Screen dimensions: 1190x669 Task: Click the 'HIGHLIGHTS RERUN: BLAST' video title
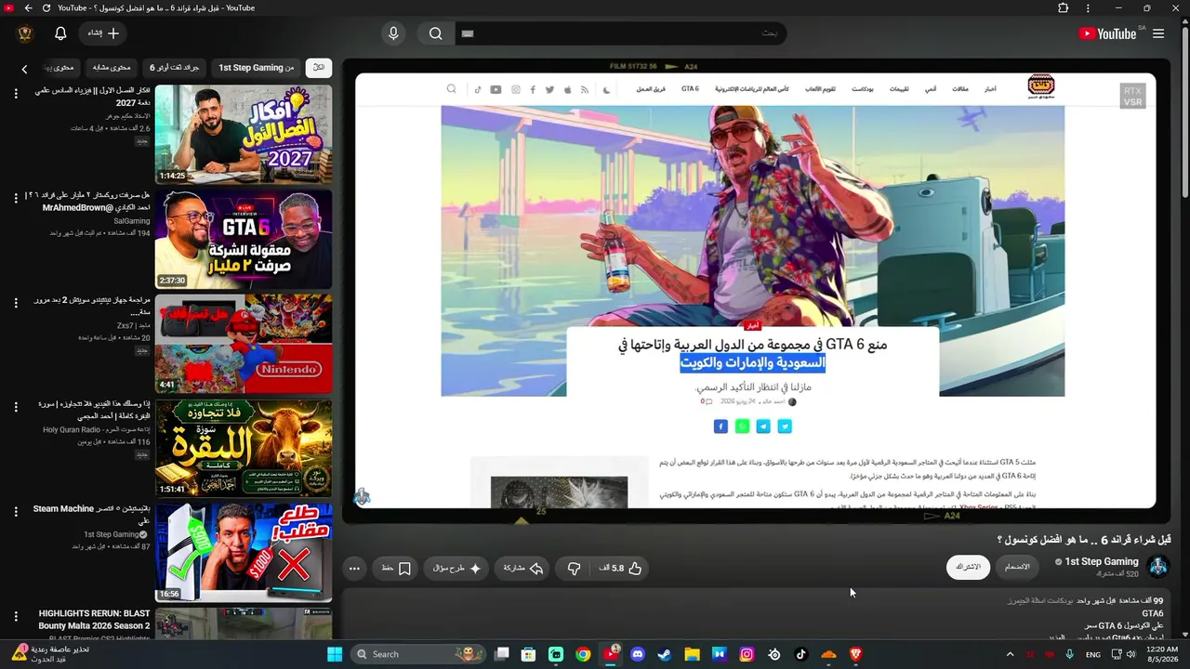(94, 619)
